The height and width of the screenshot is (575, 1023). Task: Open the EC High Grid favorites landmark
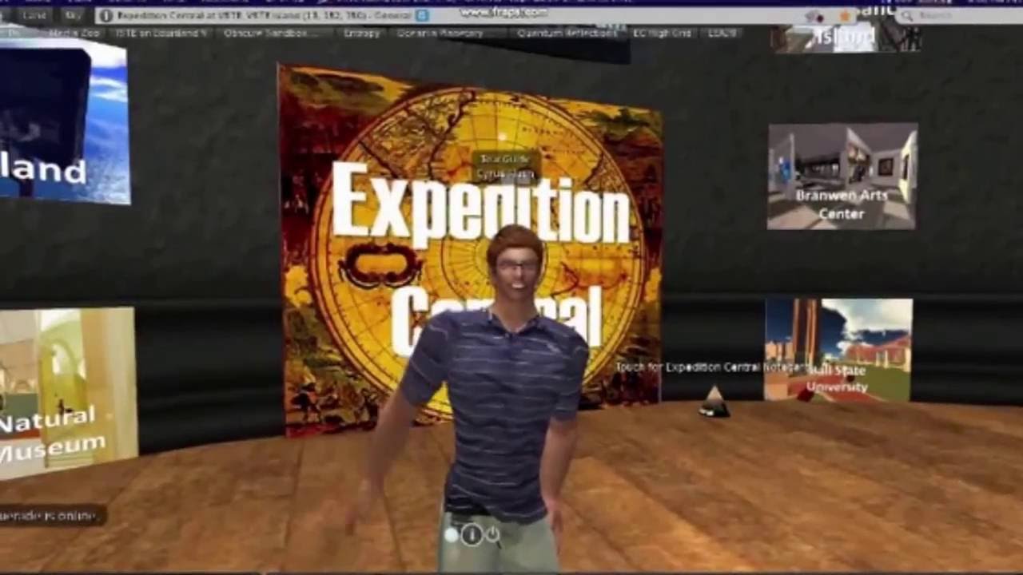coord(661,34)
